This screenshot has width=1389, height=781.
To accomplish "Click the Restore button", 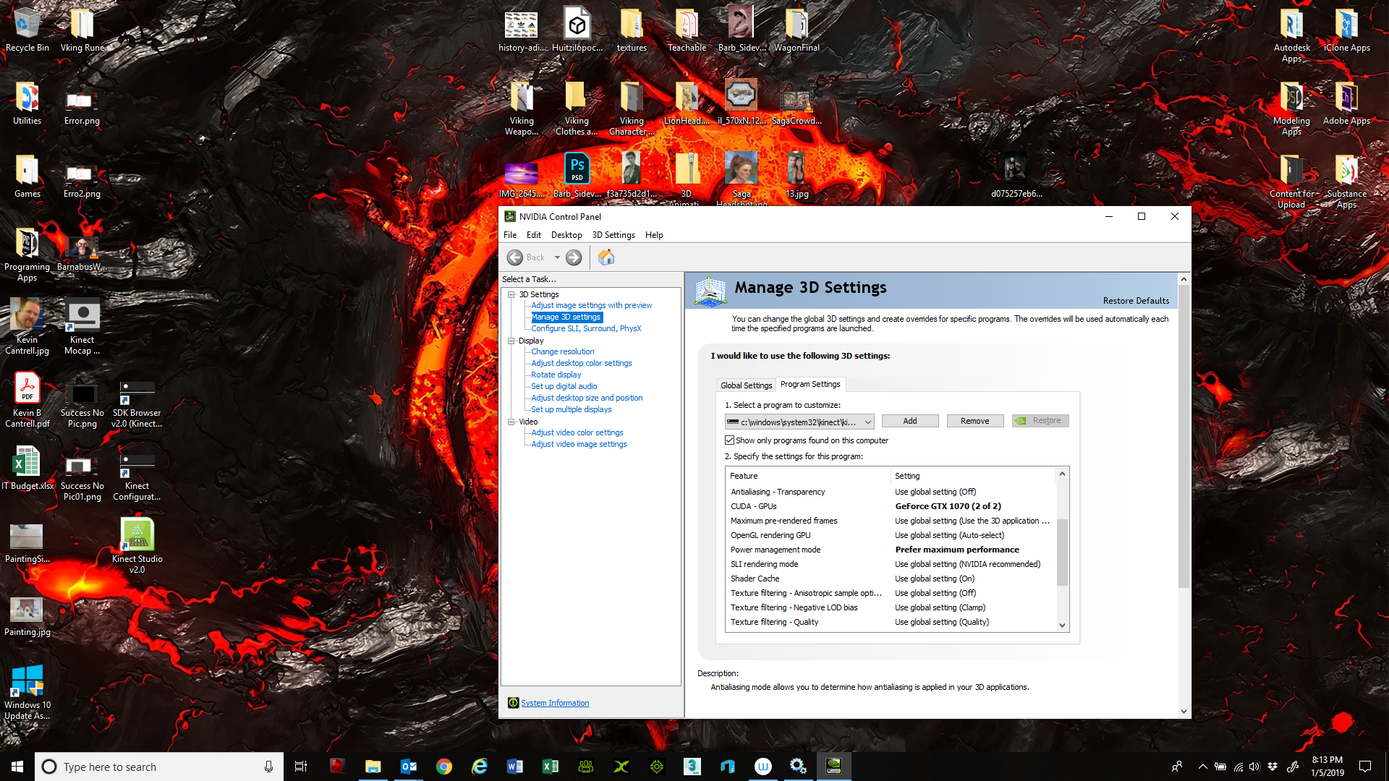I will pyautogui.click(x=1040, y=421).
